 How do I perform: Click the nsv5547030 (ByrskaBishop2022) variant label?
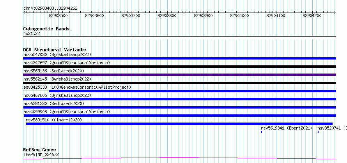tap(57, 54)
